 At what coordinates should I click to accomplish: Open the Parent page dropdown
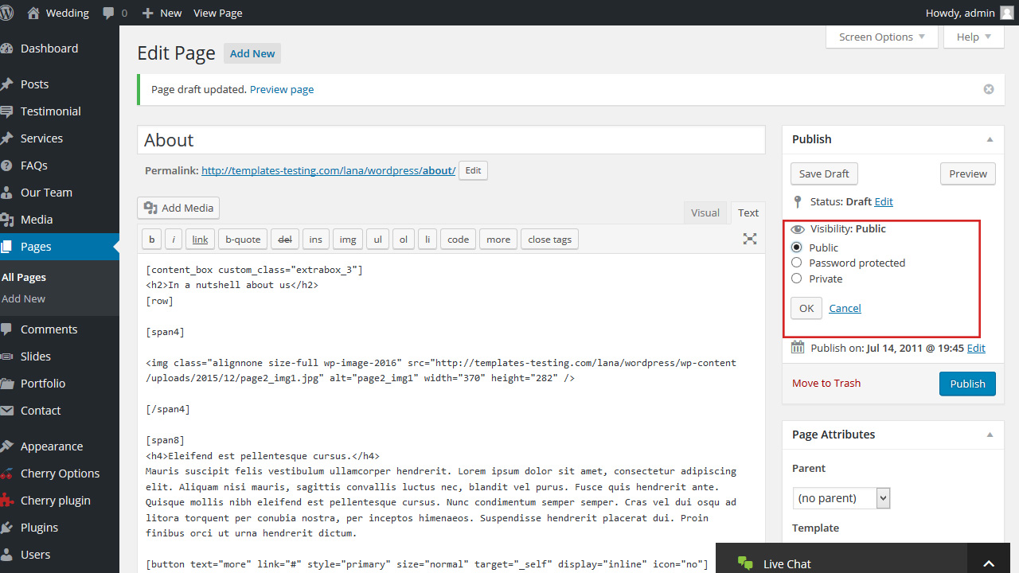[x=841, y=498]
